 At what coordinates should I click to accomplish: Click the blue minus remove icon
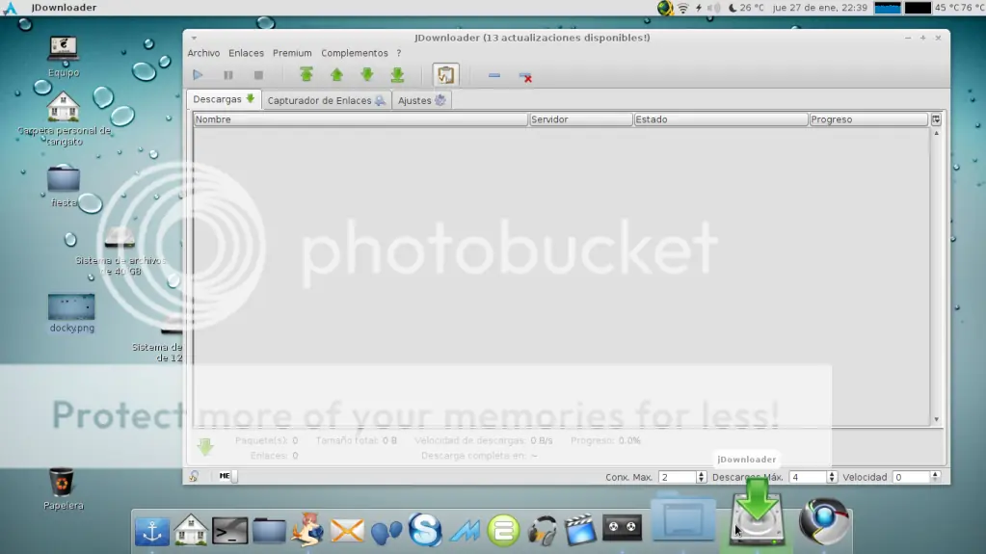494,75
